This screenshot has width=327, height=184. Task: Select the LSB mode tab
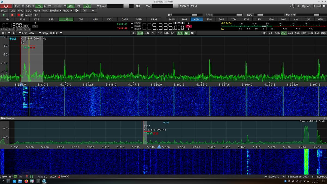coord(51,19)
